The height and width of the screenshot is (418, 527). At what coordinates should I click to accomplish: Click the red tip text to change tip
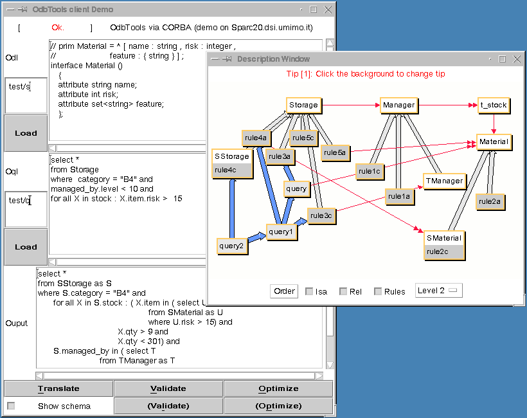click(x=365, y=74)
